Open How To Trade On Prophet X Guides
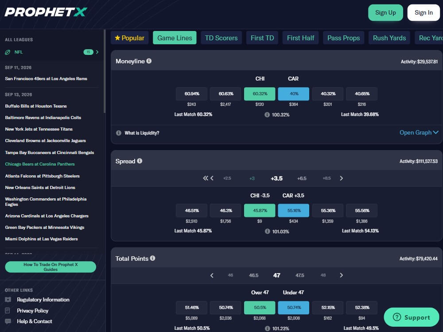Screen dimensions: 443x332 coord(51,267)
